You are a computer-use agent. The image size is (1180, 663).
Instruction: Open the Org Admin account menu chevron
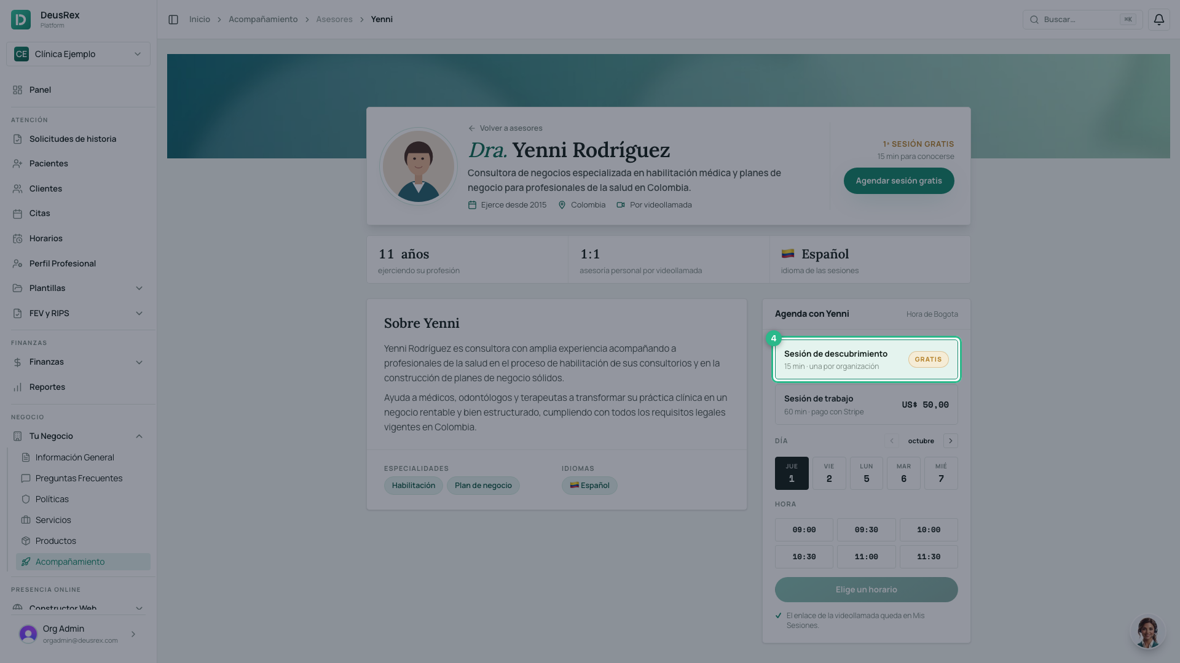[x=133, y=634]
